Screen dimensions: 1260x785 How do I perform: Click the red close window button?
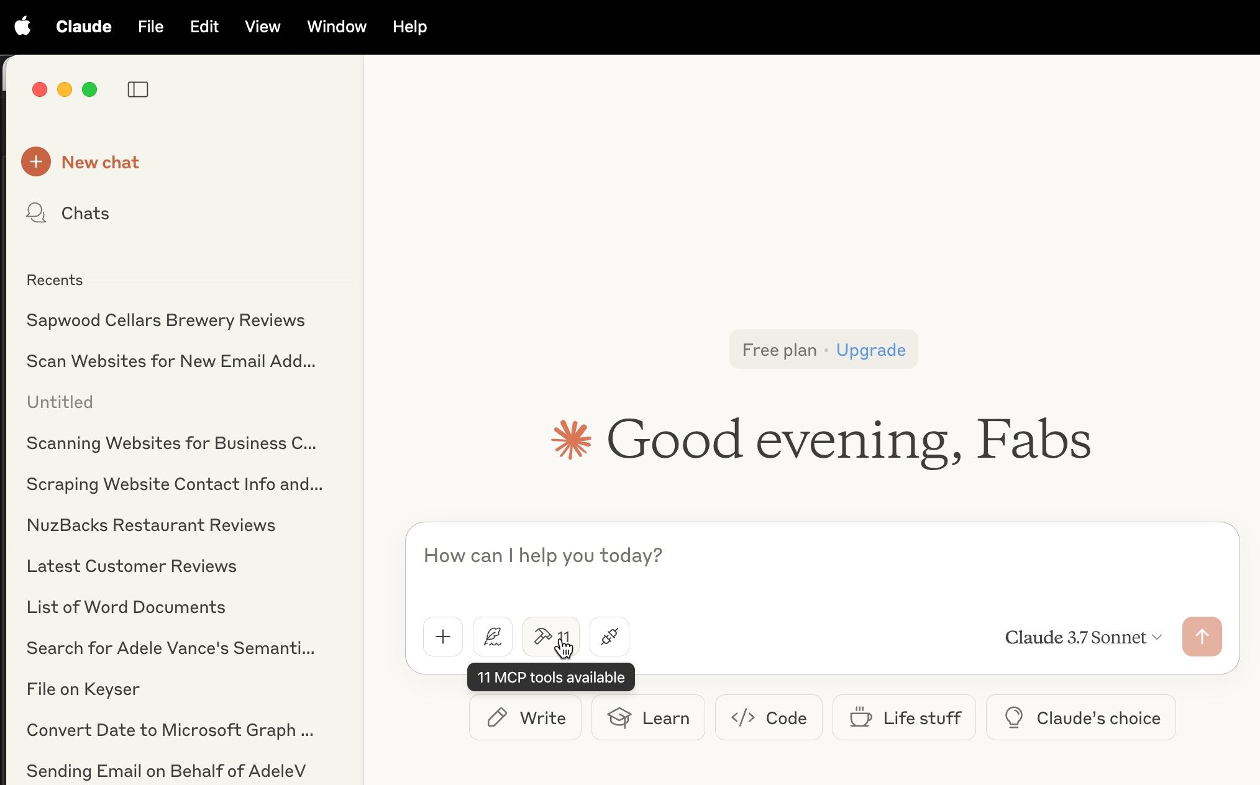point(40,89)
